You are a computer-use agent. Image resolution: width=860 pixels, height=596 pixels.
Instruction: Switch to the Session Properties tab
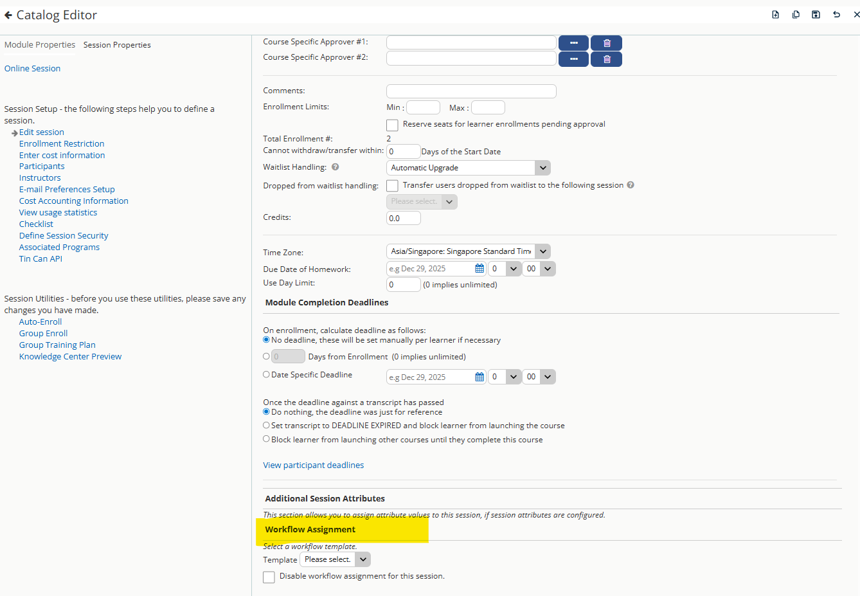117,45
